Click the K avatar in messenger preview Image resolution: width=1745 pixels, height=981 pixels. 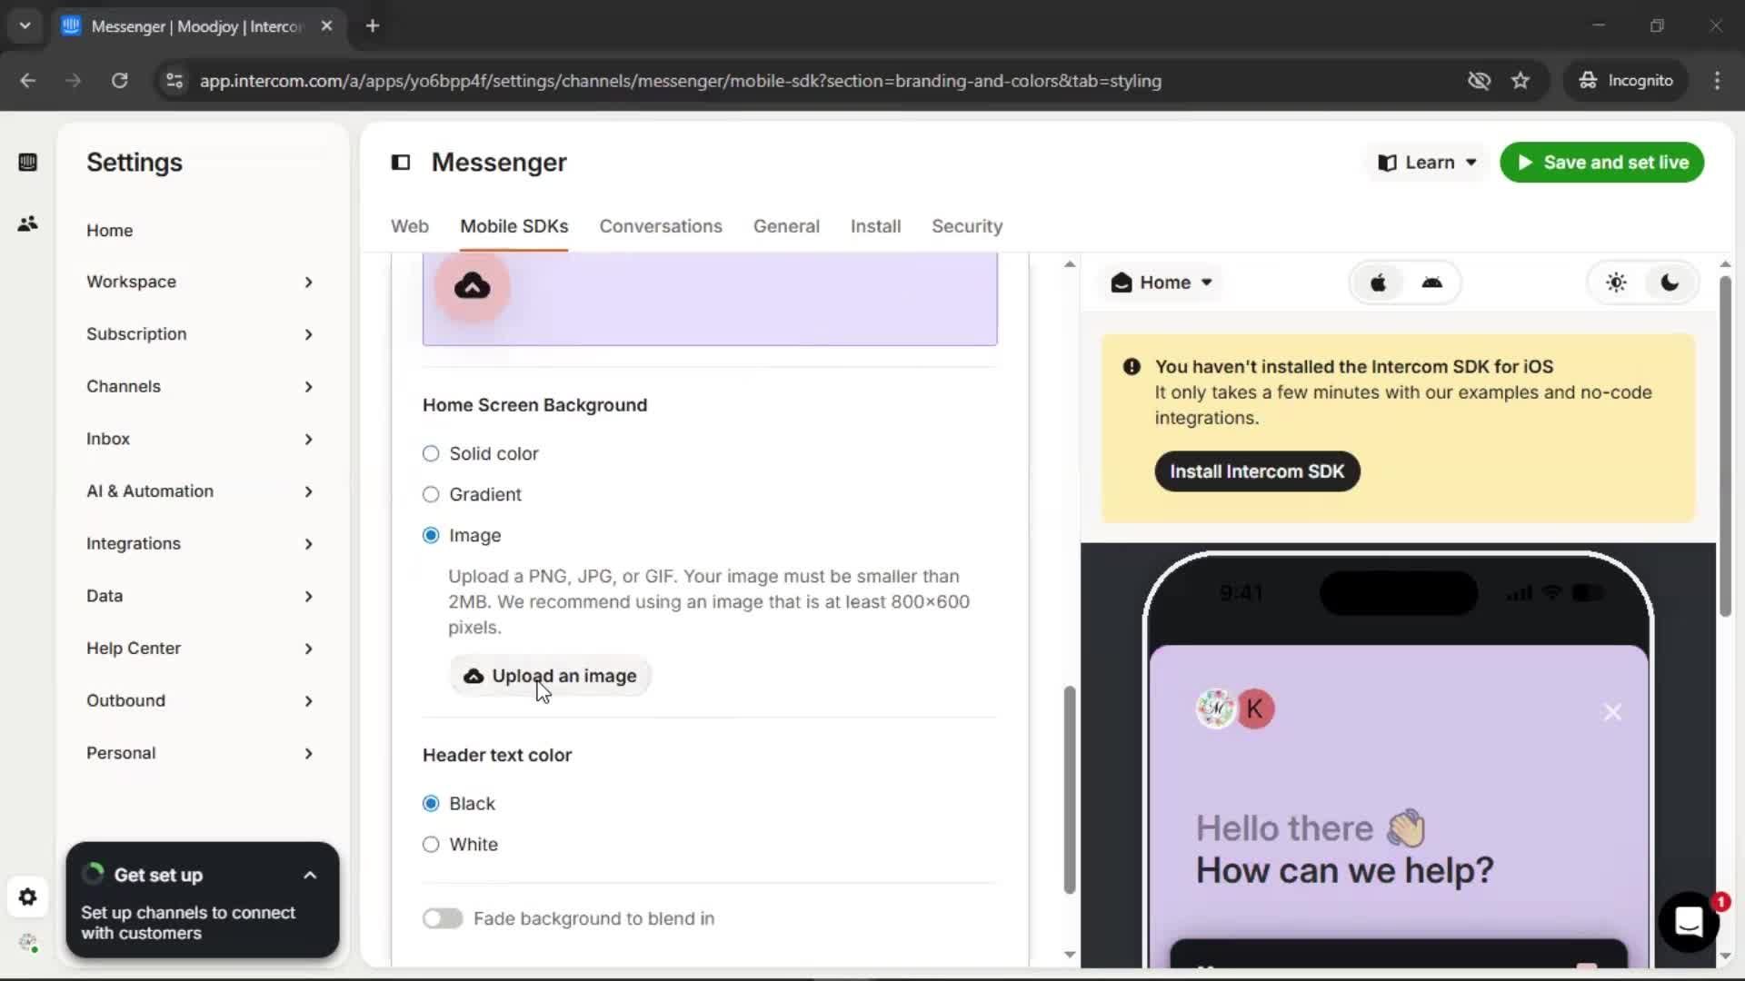(1255, 708)
